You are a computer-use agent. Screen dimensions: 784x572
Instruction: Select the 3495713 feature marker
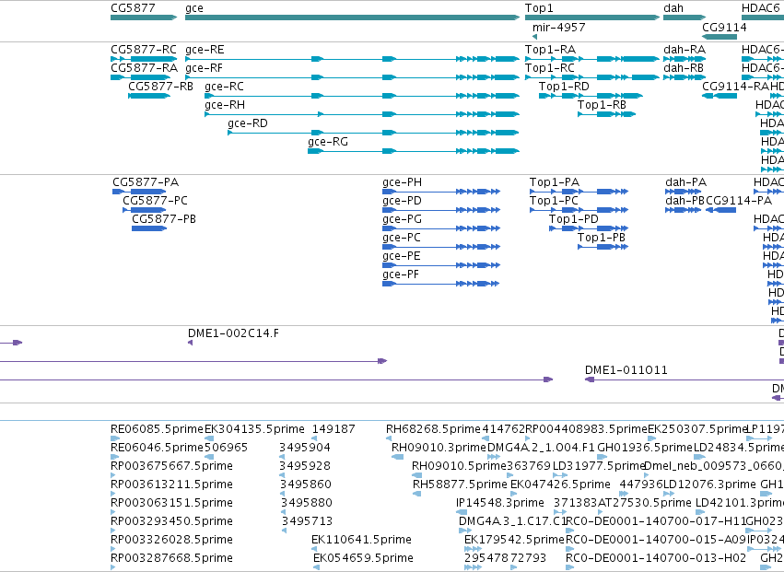coord(285,531)
